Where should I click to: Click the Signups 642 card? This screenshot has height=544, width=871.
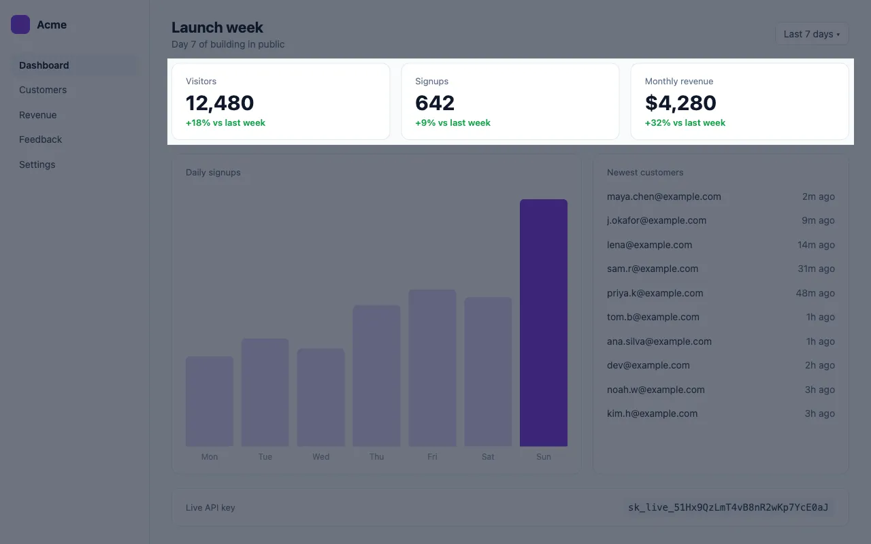coord(510,101)
